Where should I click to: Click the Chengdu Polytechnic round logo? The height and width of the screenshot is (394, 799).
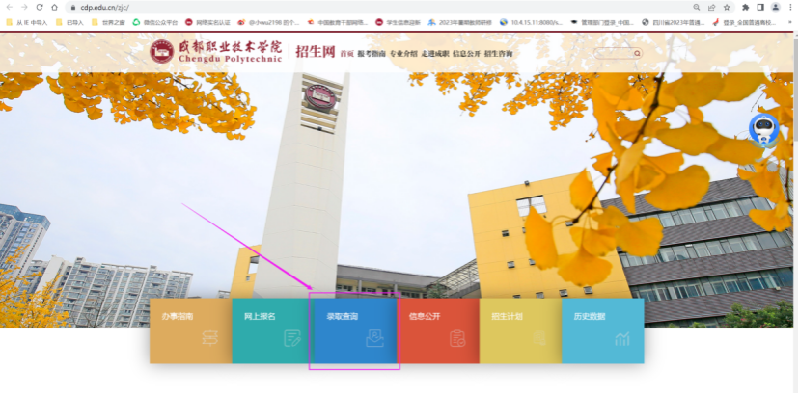[162, 51]
